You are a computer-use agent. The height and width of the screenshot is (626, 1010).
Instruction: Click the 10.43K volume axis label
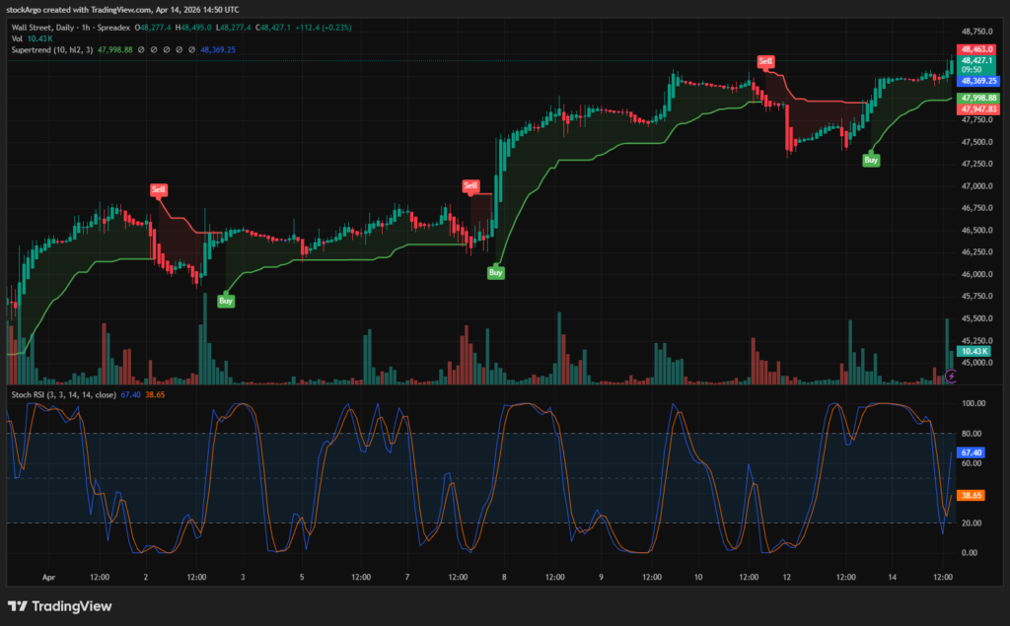974,351
